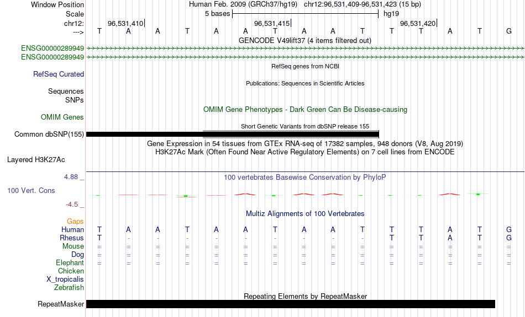Click Short Genetic Variants from dbSNP title
This screenshot has width=525, height=317.
point(305,126)
